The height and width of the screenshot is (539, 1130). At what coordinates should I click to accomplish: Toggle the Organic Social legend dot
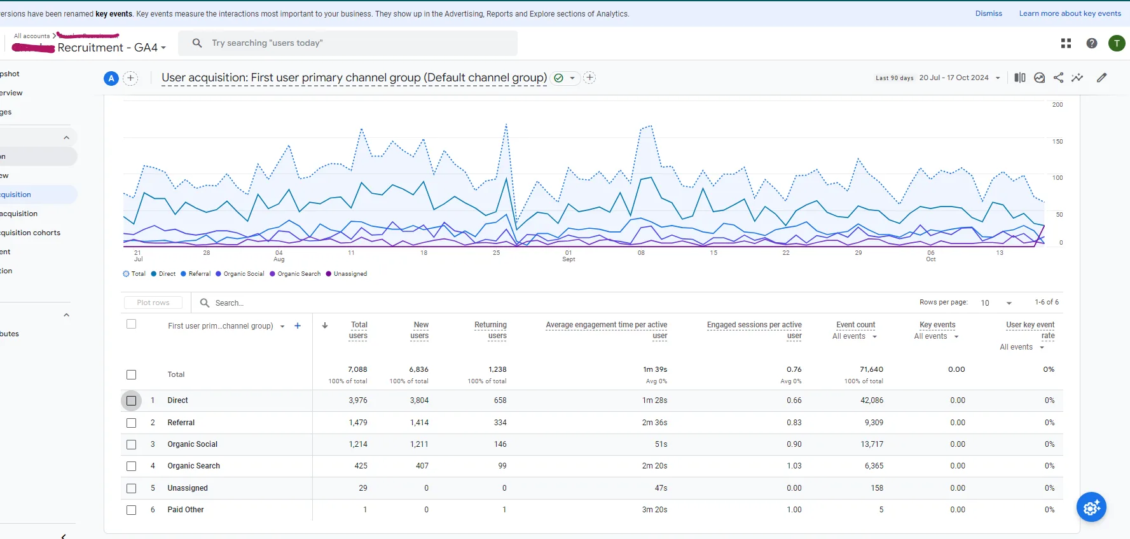click(x=218, y=274)
